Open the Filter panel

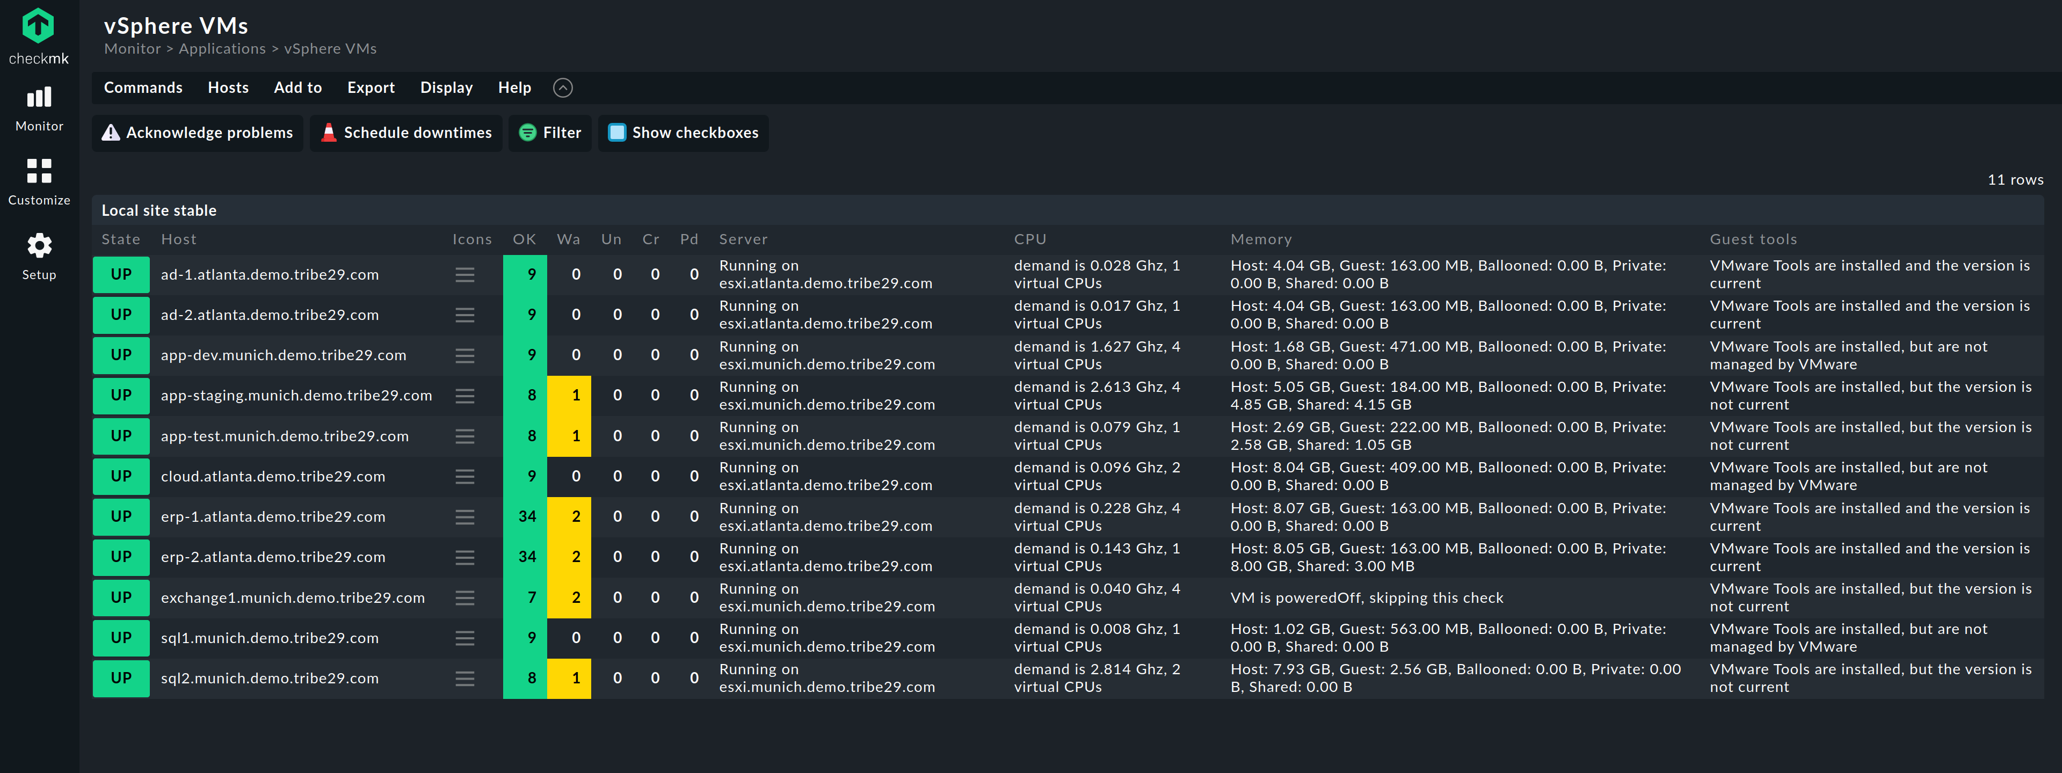point(550,133)
